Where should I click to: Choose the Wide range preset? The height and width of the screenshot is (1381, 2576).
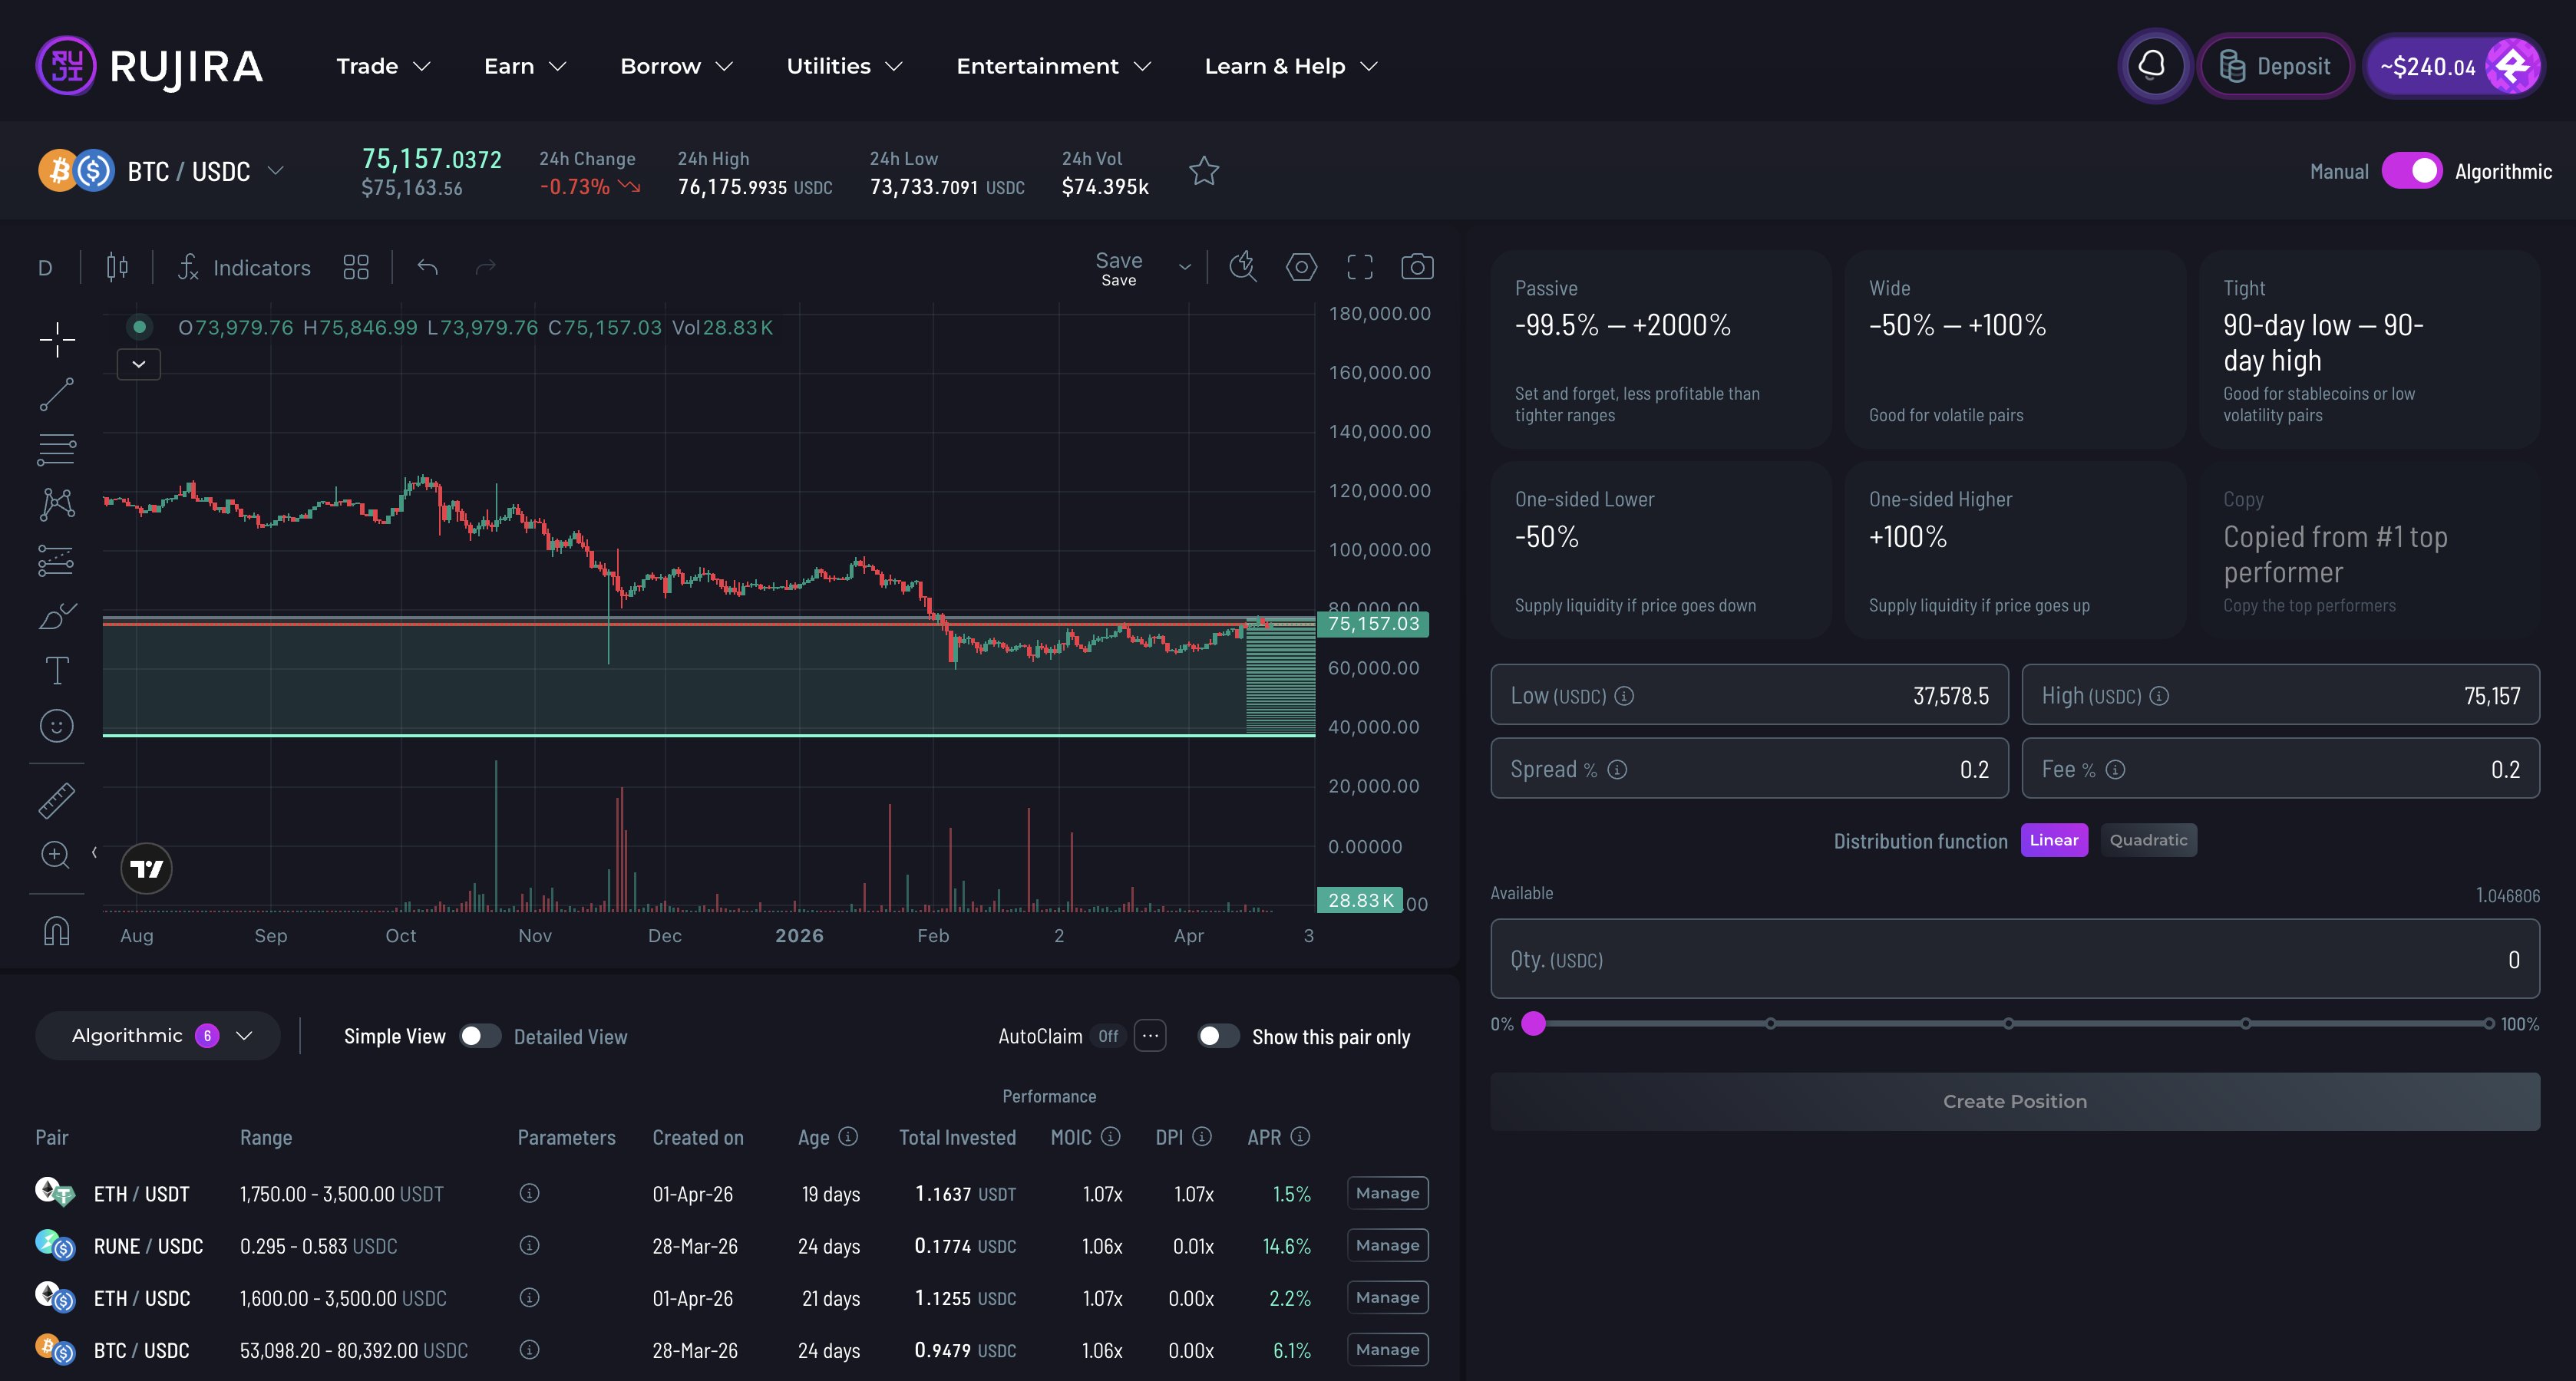tap(2015, 350)
